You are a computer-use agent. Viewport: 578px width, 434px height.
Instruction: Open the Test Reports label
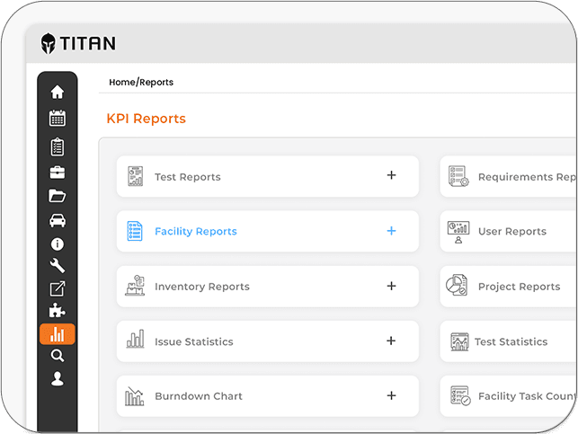188,177
